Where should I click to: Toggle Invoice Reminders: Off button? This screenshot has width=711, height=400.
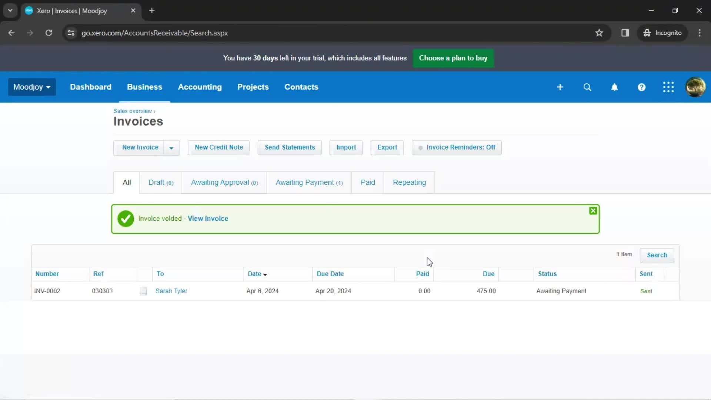point(457,147)
